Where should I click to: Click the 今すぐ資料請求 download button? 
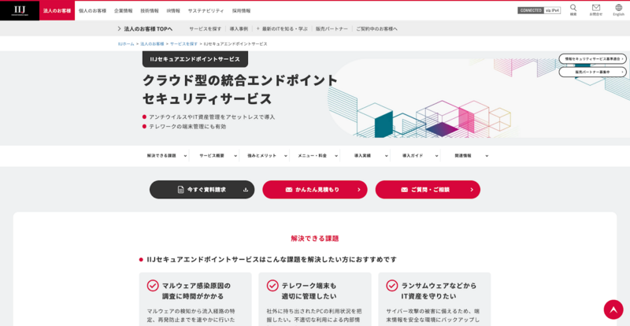[202, 189]
